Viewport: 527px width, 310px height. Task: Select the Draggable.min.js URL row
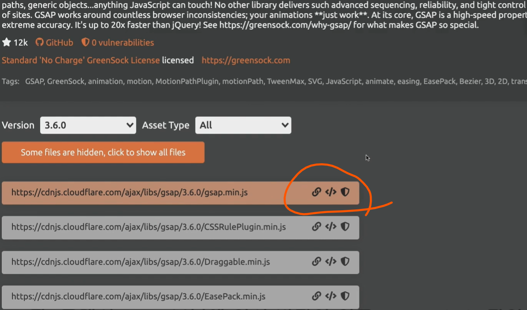tap(181, 262)
